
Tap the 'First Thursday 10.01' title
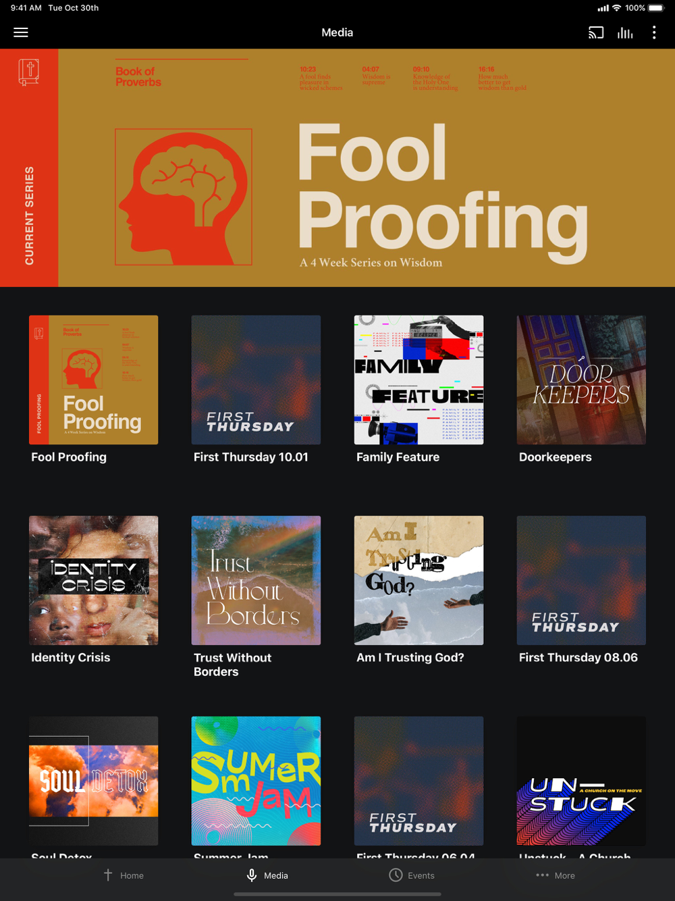[251, 457]
